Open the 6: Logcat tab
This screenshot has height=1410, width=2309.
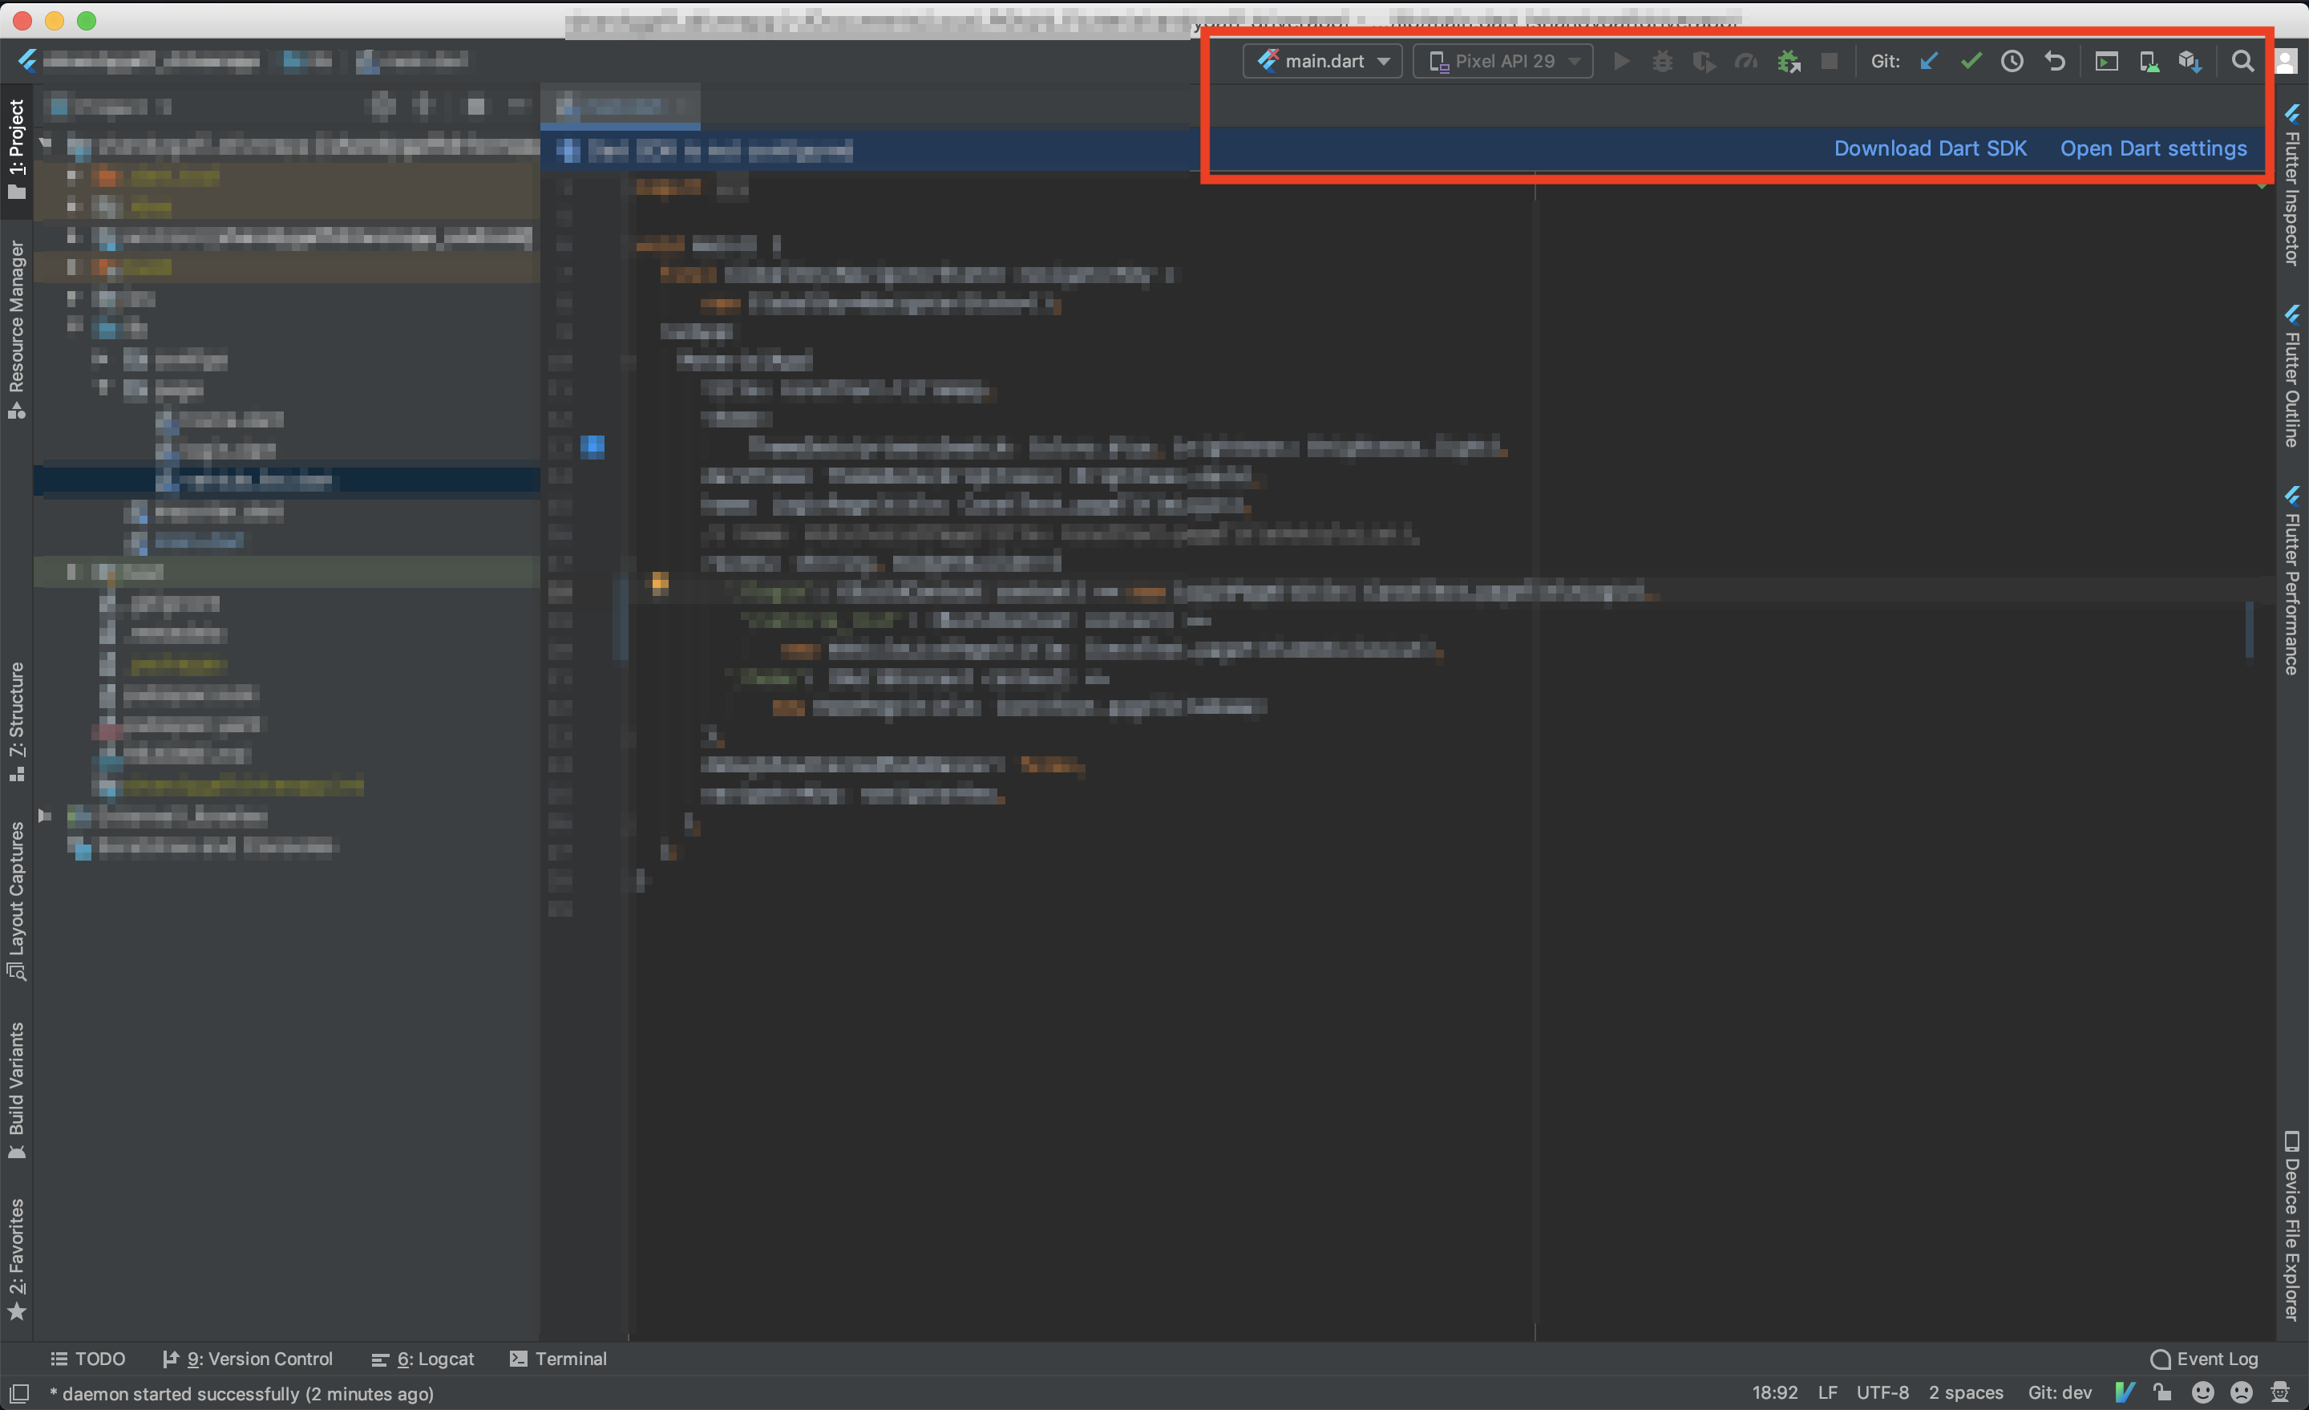pos(423,1359)
